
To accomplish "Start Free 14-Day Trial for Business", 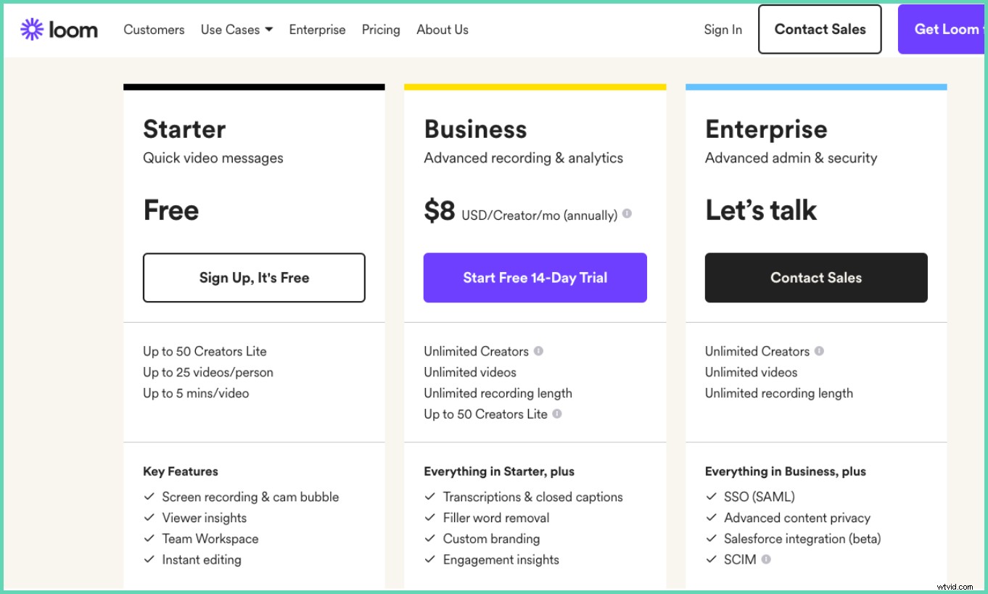I will pos(535,278).
